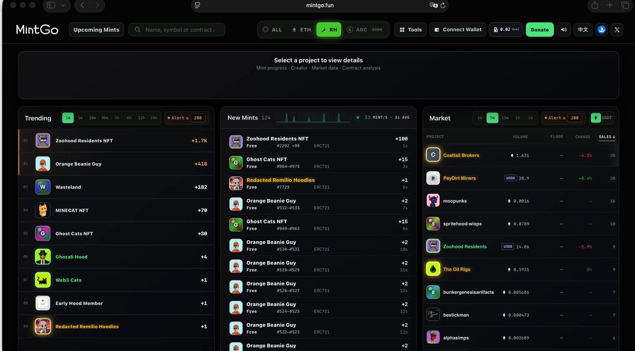Click the translate icon in the address bar
Image resolution: width=635 pixels, height=351 pixels.
pos(434,5)
